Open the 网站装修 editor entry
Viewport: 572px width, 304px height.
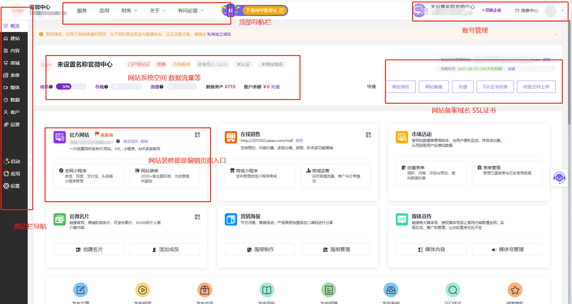click(165, 176)
